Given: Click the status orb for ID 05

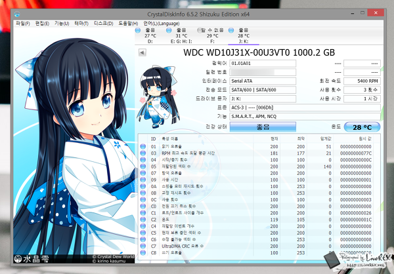Looking at the screenshot, I should point(143,166).
